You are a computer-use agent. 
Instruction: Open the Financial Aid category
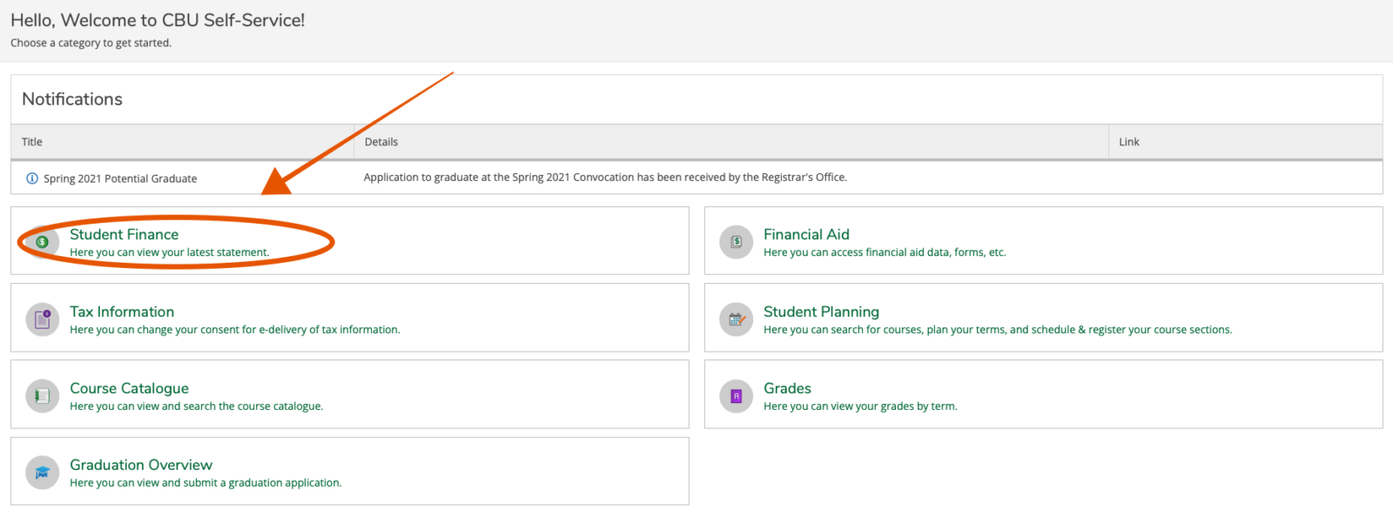[806, 234]
